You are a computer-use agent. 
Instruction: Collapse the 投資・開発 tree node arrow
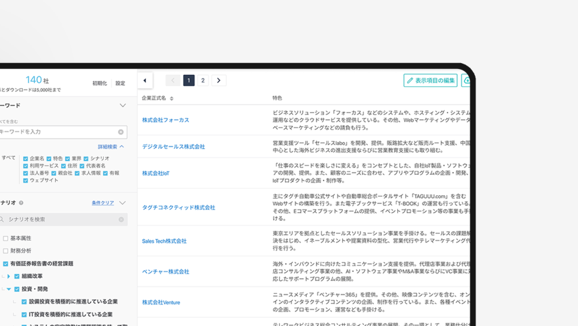click(x=9, y=289)
